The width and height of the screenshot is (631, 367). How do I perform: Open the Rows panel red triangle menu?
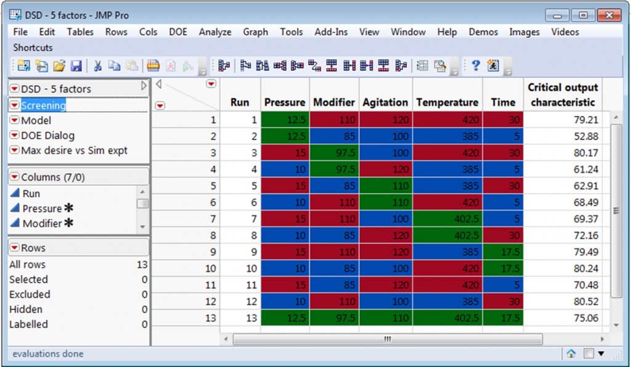pyautogui.click(x=15, y=247)
